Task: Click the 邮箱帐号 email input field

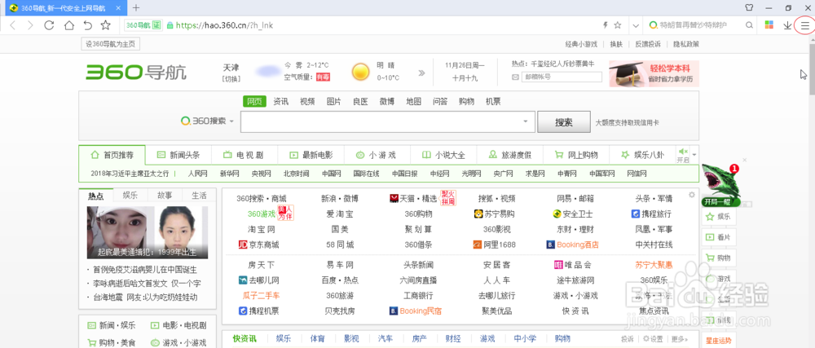Action: [562, 77]
